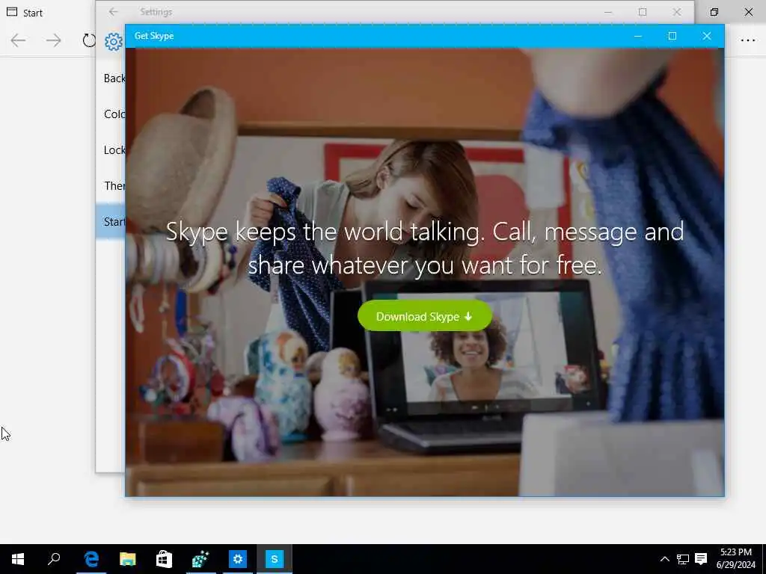Screen dimensions: 766x574
Task: Show hidden system tray icons
Action: pos(664,559)
